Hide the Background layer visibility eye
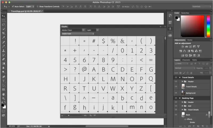The height and width of the screenshot is (128, 213). pos(176,93)
